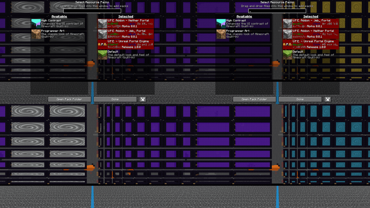The image size is (370, 208).
Task: Click the creeper face icon button in the left screen
Action: tap(143, 99)
